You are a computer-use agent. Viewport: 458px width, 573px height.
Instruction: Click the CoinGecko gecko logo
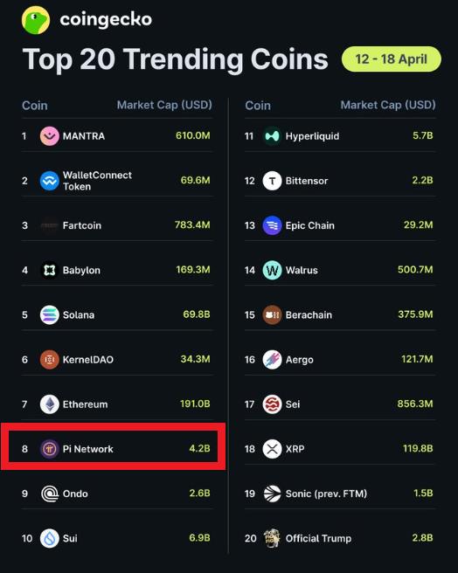36,20
